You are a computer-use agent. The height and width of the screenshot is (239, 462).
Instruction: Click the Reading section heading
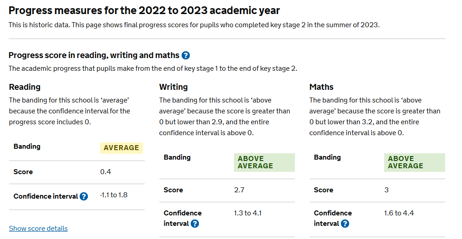click(x=25, y=87)
